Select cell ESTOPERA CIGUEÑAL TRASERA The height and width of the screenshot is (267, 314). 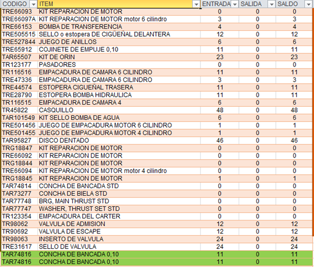click(119, 87)
